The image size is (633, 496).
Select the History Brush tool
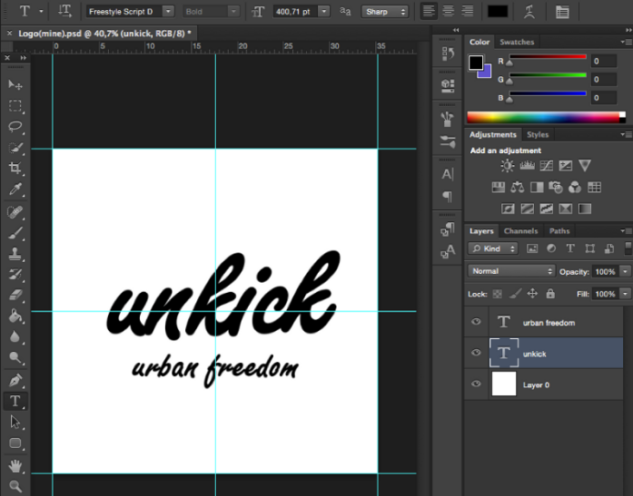pos(15,275)
